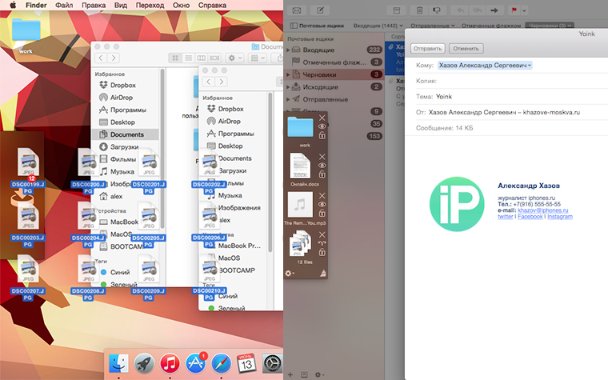
Task: Remove the 12 files stack from Yoink
Action: 322,234
